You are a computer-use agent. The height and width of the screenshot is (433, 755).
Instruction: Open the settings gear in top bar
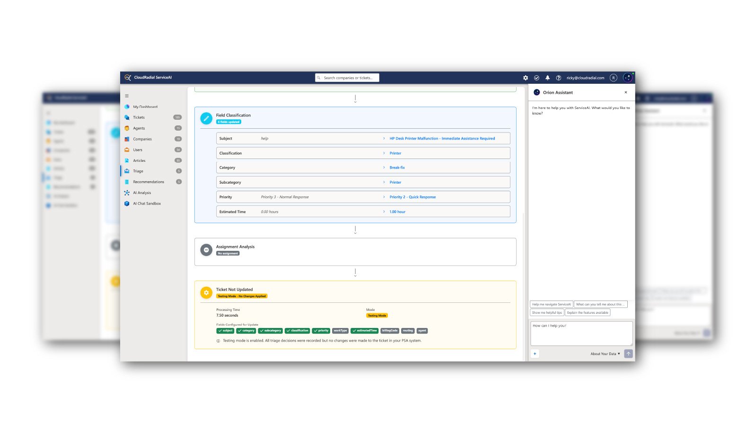[526, 78]
